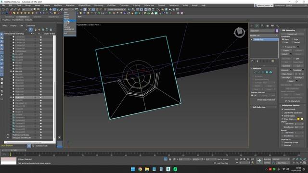Toggle the Show Cage checkbox
The height and width of the screenshot is (173, 308).
coord(282,119)
